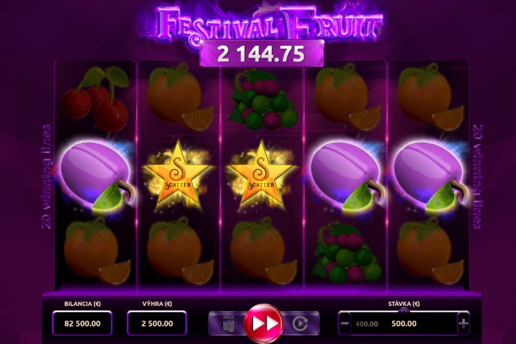Click the cherries symbol on the first reel
516x344 pixels.
(96, 98)
